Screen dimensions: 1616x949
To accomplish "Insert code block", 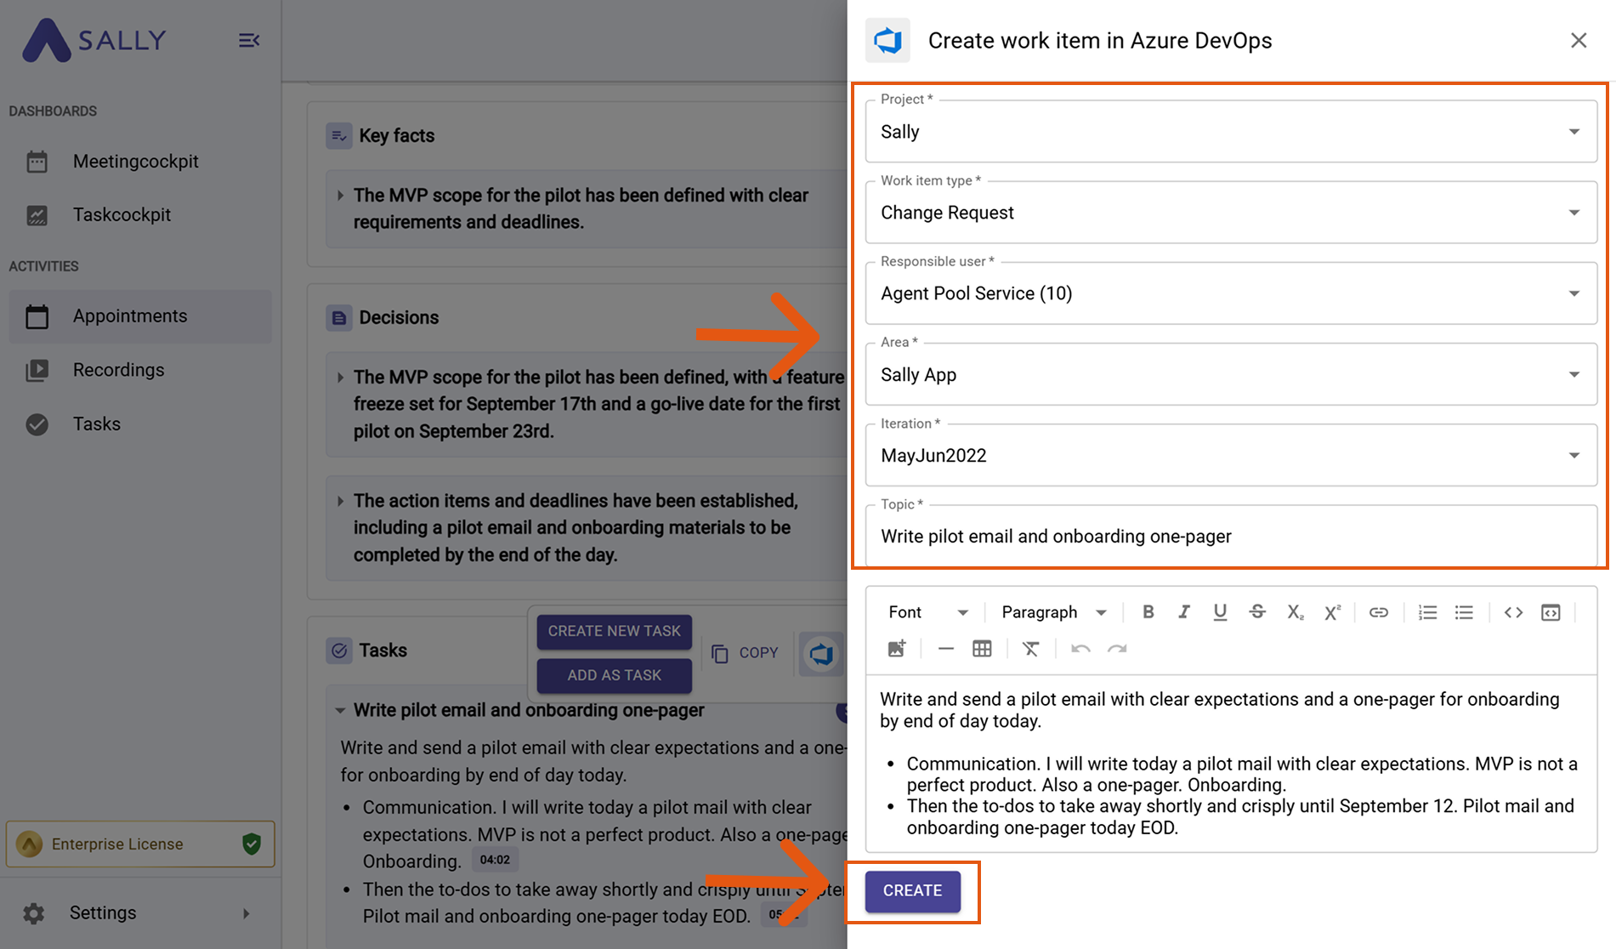I will pyautogui.click(x=1551, y=612).
